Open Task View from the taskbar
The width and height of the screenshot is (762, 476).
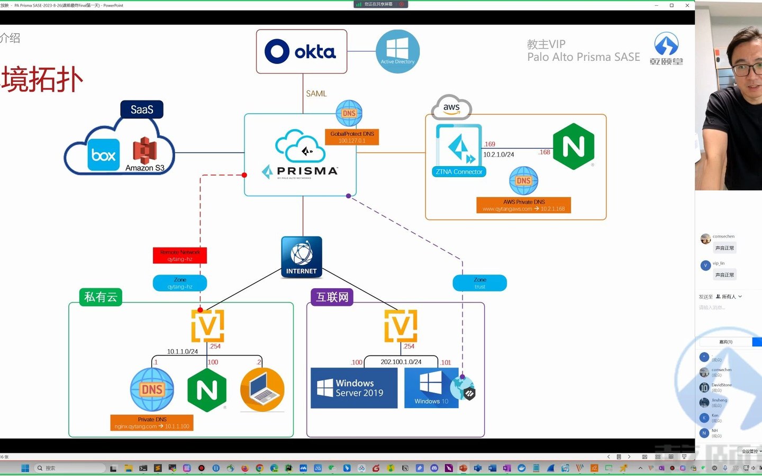(x=113, y=468)
